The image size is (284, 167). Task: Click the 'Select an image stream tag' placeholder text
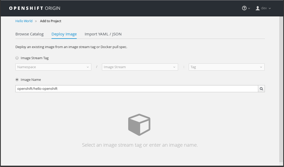pyautogui.click(x=140, y=145)
